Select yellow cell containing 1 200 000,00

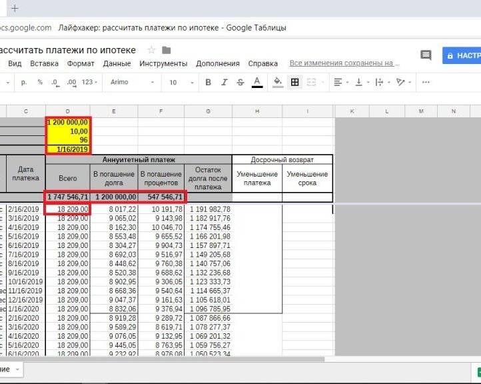tap(68, 122)
